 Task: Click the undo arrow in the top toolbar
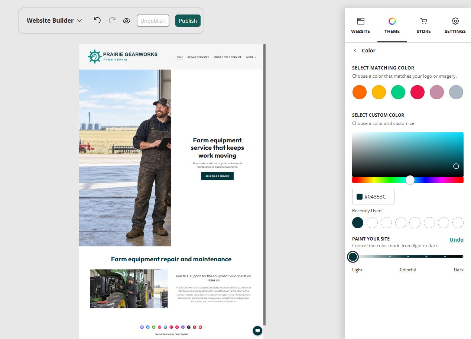pyautogui.click(x=97, y=20)
